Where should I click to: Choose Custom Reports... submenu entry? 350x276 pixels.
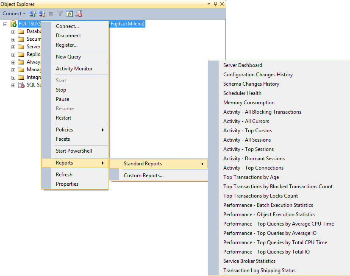click(143, 176)
